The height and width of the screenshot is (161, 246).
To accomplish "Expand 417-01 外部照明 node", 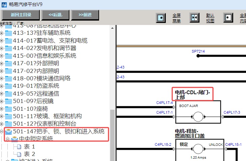I will [x=1, y=63].
